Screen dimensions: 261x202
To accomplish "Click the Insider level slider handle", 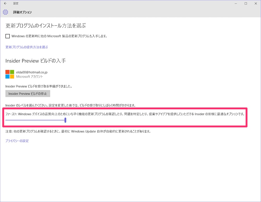I will (66, 120).
